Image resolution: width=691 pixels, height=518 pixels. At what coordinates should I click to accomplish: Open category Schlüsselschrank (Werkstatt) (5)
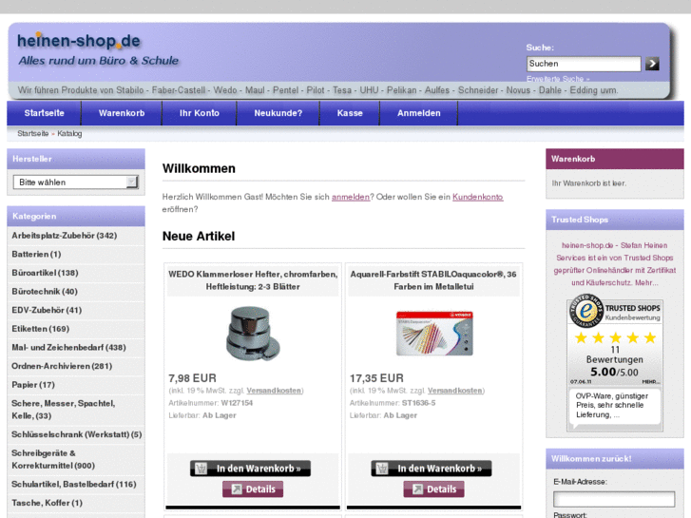tap(77, 434)
